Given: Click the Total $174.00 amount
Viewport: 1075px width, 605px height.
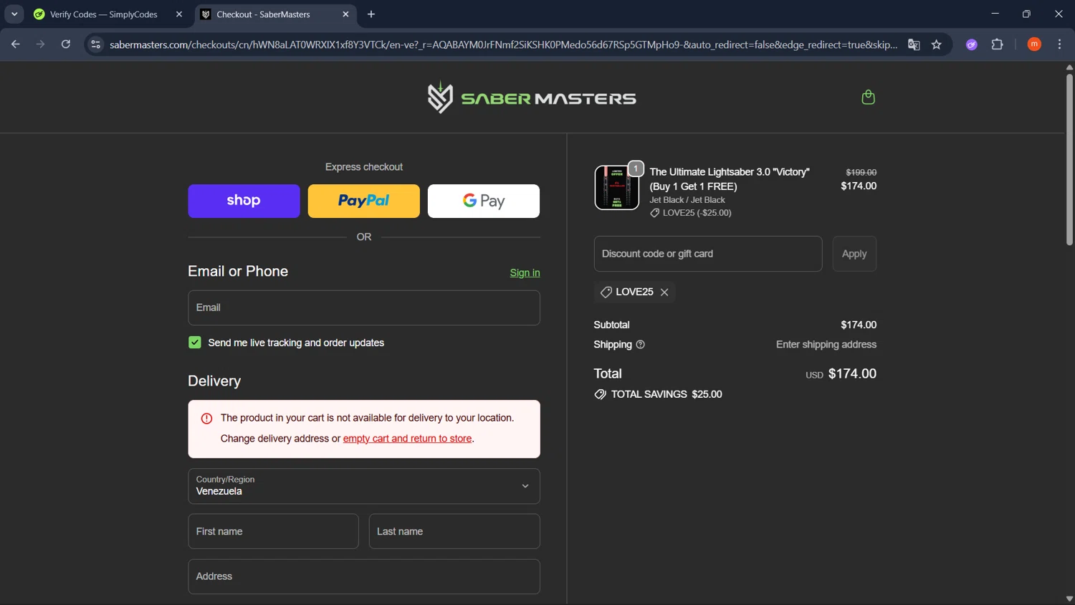Looking at the screenshot, I should pos(852,374).
